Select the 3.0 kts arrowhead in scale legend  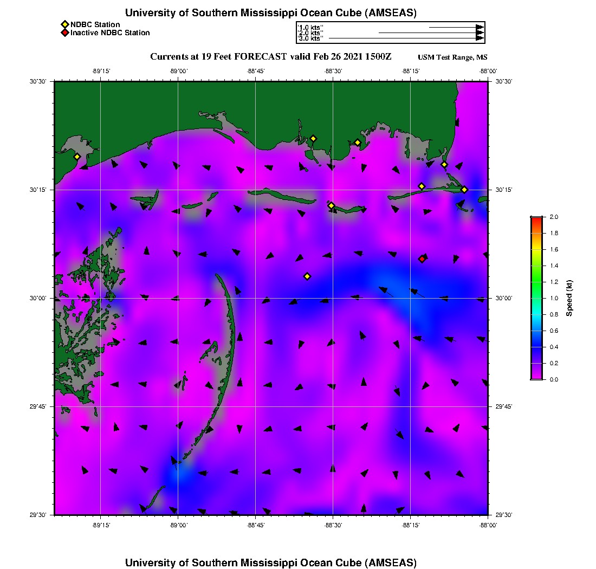click(480, 38)
